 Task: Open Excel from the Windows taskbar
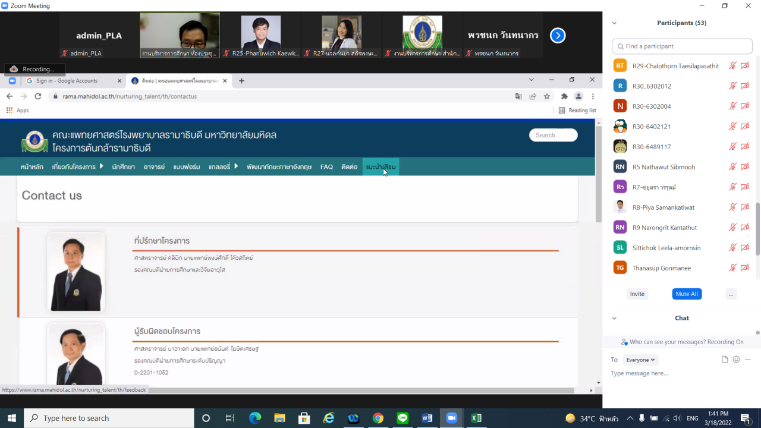pos(476,418)
